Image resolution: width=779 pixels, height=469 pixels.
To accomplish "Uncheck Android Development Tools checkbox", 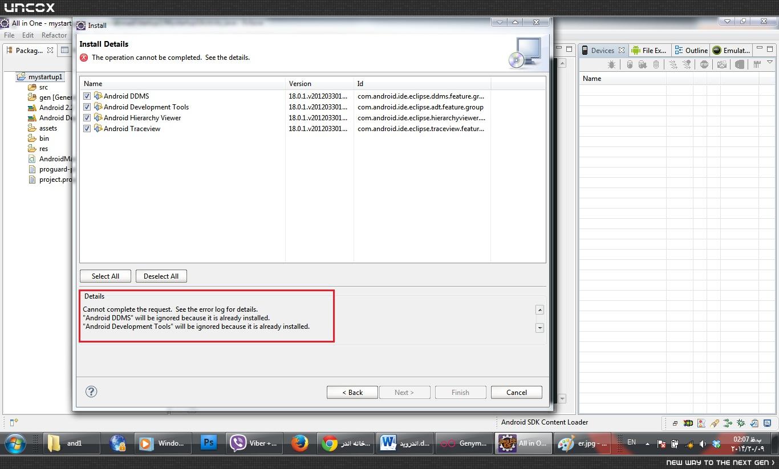I will (87, 107).
